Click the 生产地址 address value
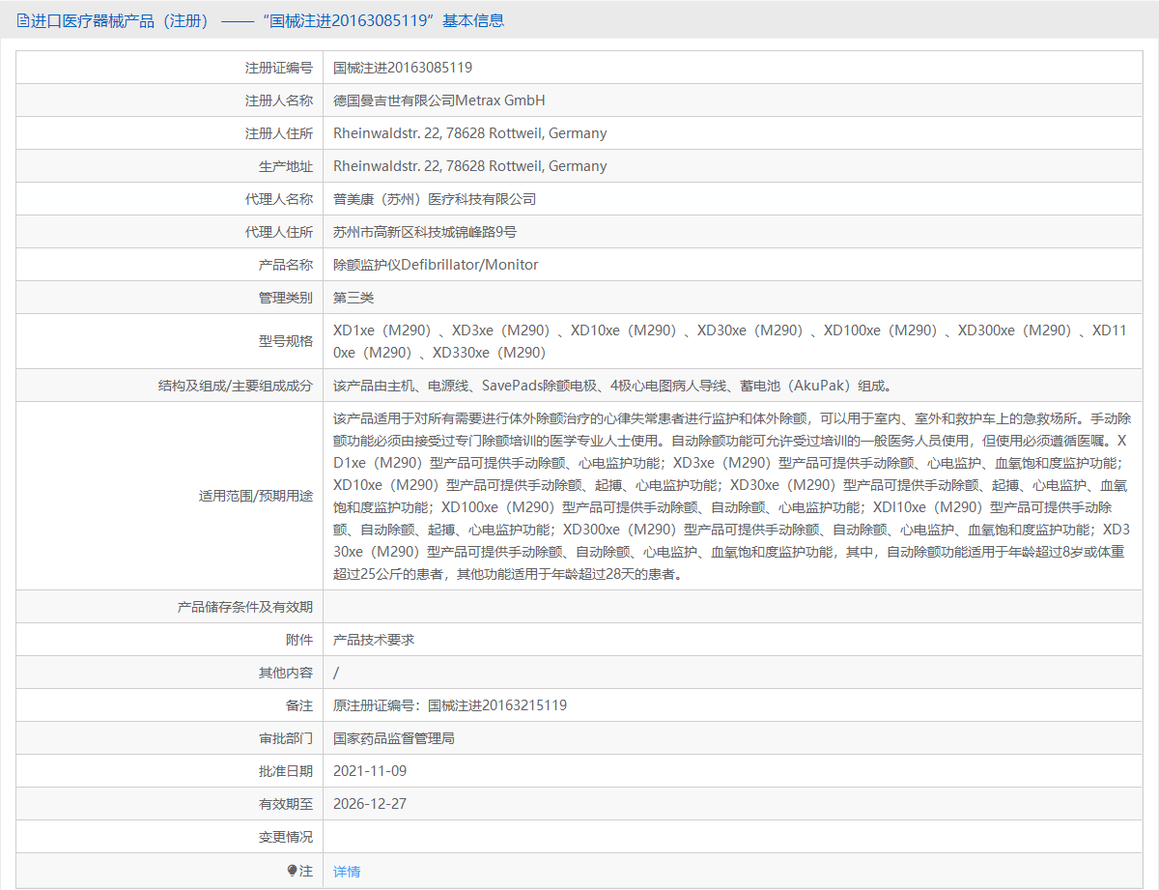Viewport: 1159px width, 890px height. click(x=470, y=166)
